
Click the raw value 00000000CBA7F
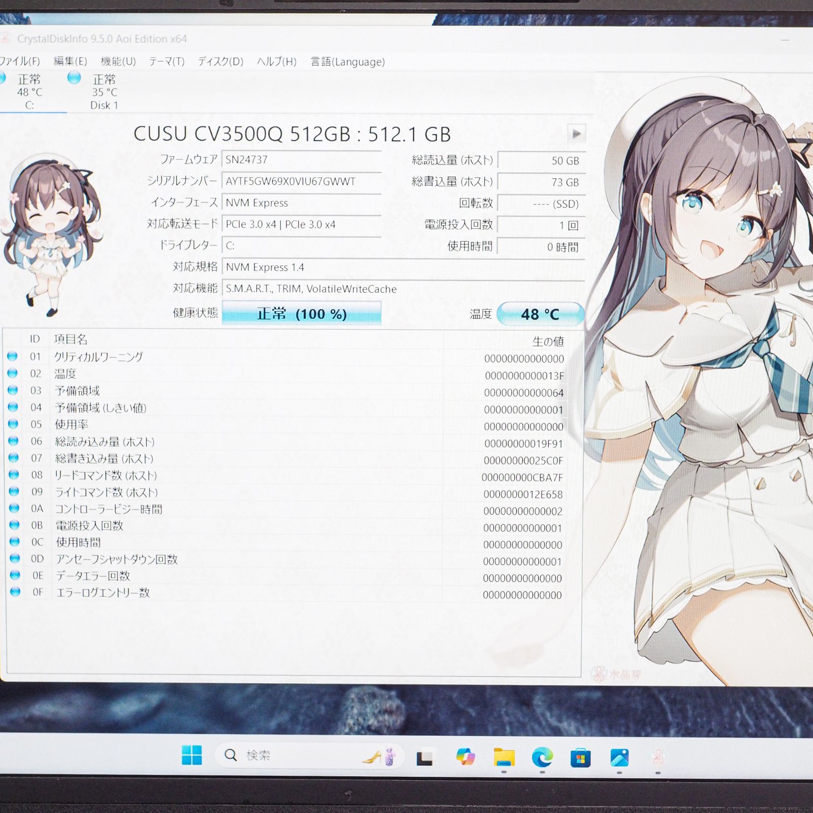(x=522, y=478)
